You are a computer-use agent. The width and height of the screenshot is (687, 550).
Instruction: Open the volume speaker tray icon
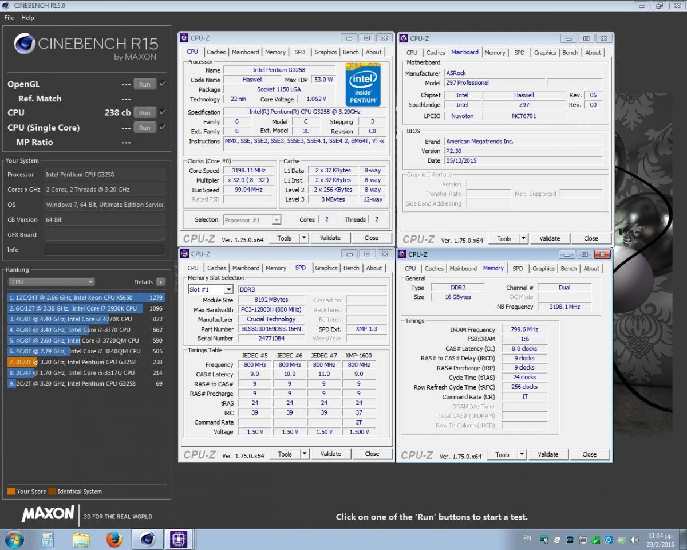click(634, 540)
